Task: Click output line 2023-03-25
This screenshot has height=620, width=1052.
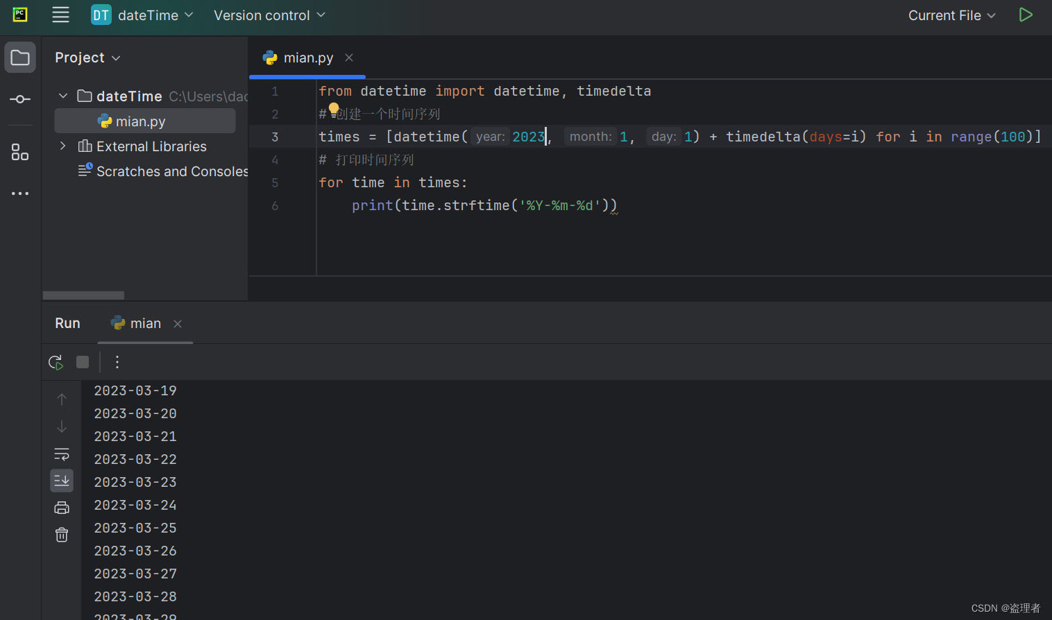Action: pyautogui.click(x=135, y=528)
